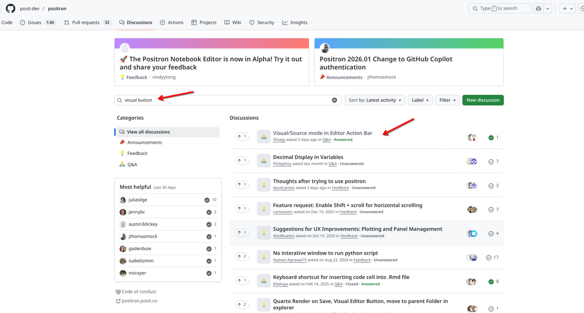Clear the search field with the X icon
584x313 pixels.
[334, 100]
